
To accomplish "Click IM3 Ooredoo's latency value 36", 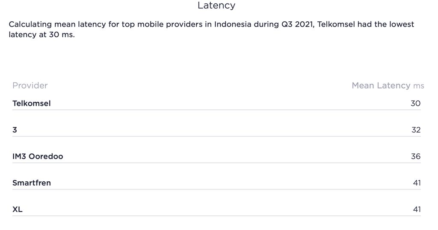I will [x=416, y=156].
